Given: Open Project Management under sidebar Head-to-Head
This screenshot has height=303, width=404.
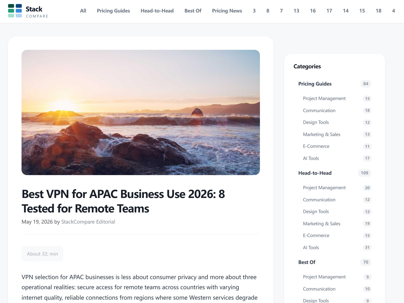Looking at the screenshot, I should pyautogui.click(x=324, y=188).
